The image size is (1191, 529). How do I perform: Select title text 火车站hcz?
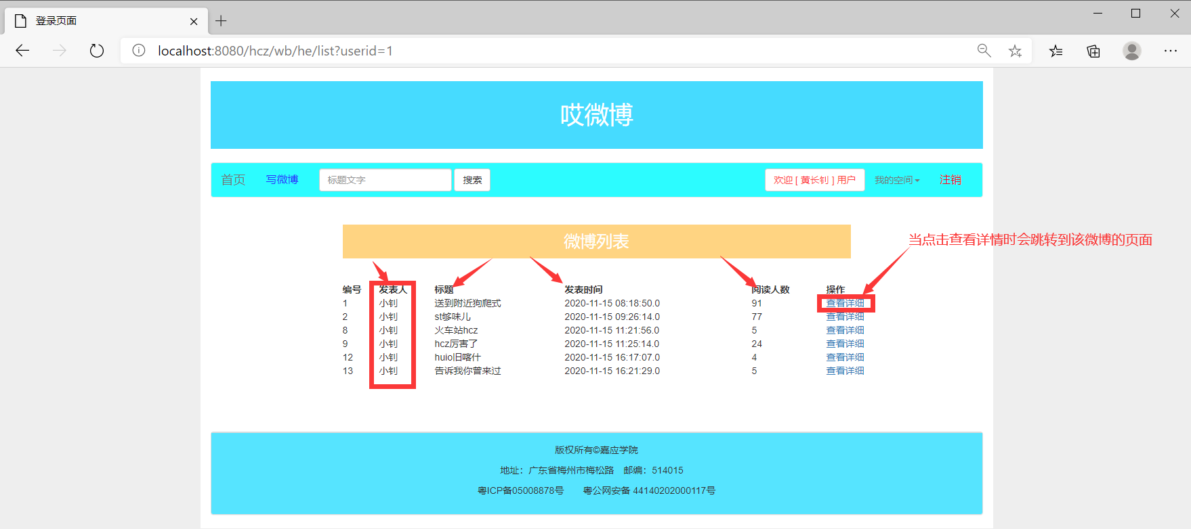tap(456, 330)
